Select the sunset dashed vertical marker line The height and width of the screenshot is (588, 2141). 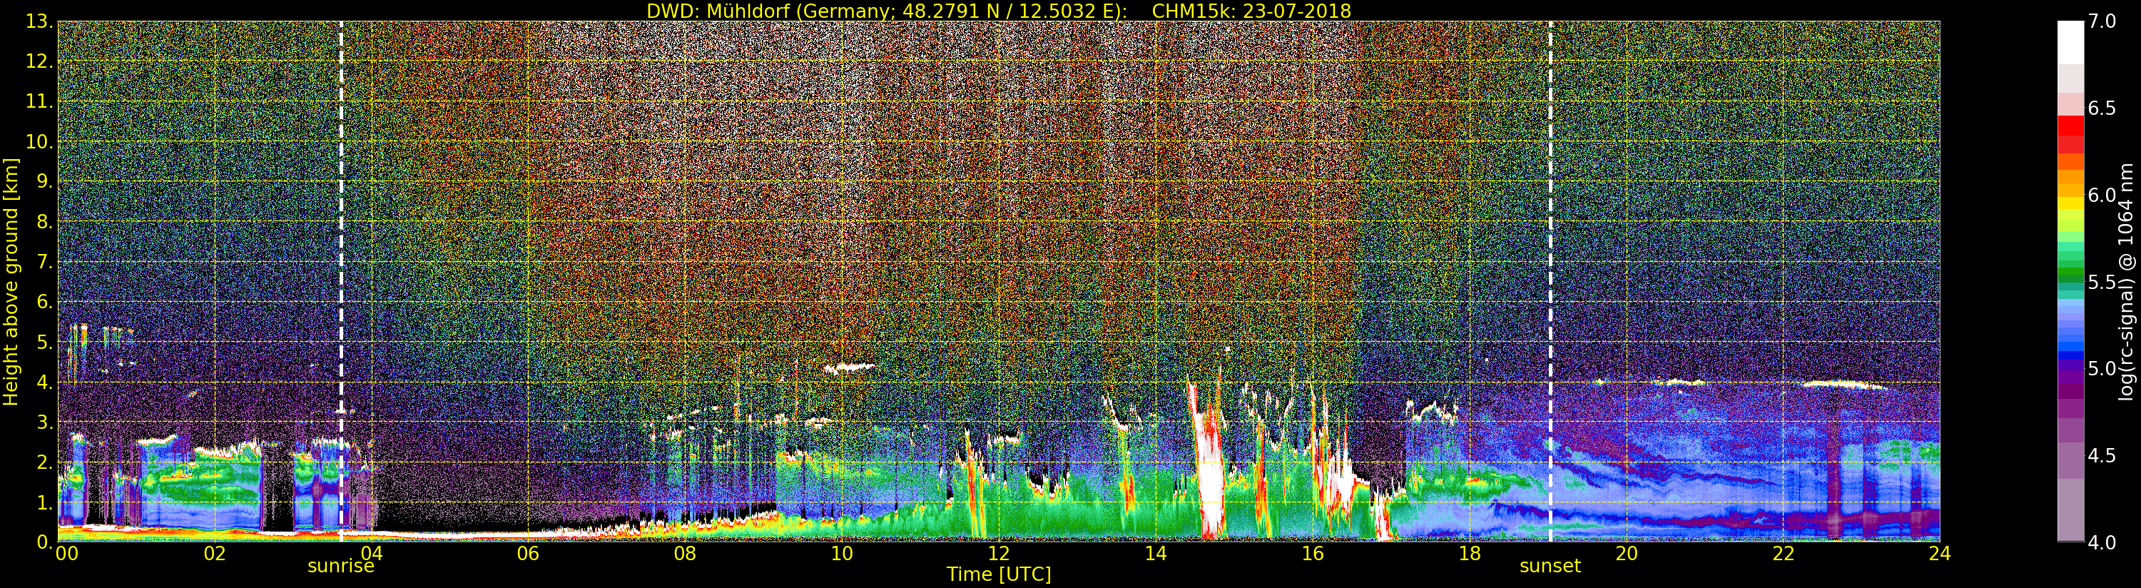pos(1550,282)
